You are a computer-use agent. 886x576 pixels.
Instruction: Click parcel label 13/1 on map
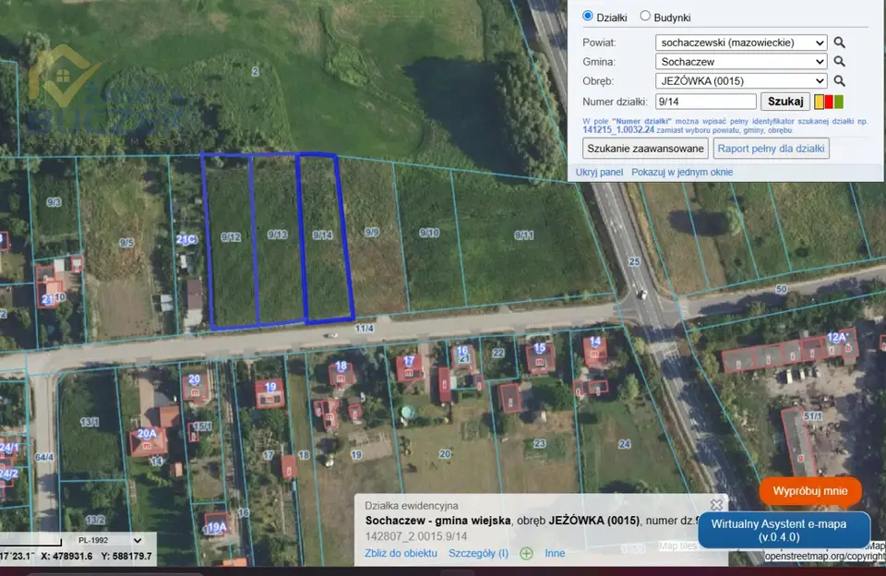[90, 422]
